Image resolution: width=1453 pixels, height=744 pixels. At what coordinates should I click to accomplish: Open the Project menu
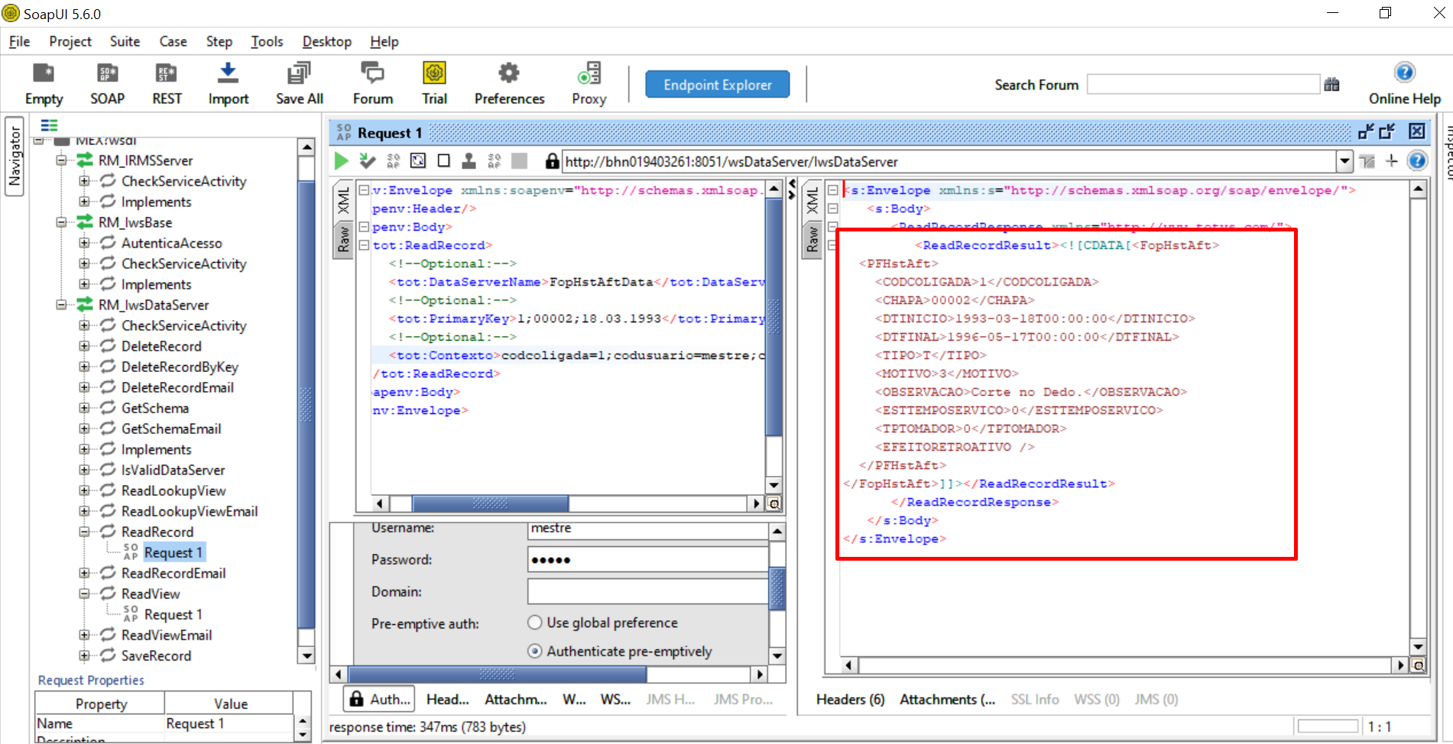pos(70,41)
